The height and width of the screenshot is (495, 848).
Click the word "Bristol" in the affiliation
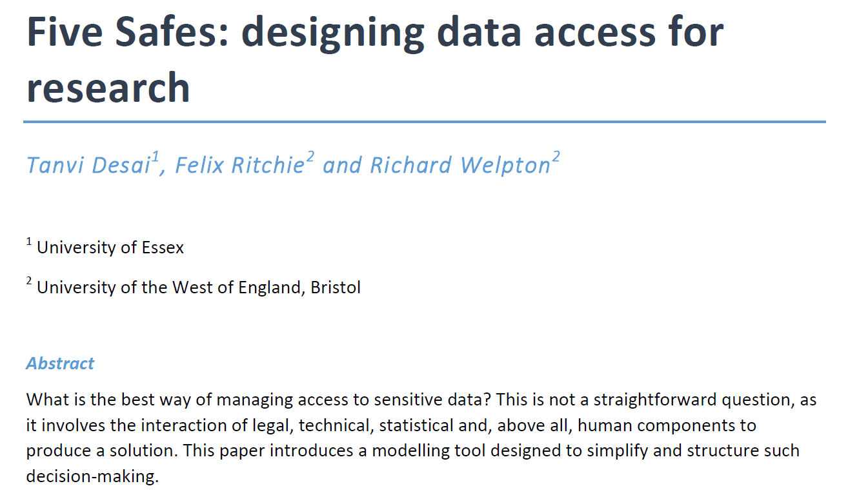(x=336, y=287)
